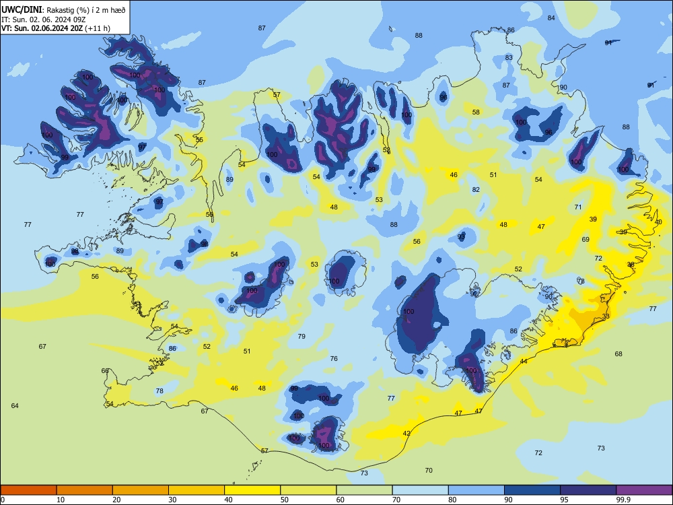Click the humidity value '64' on map

[15, 405]
